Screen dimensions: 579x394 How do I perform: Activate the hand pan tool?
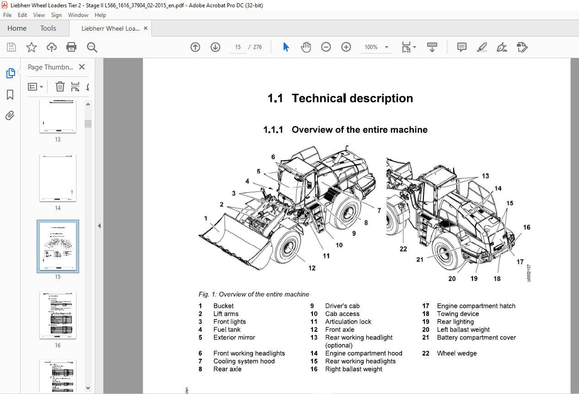pos(306,47)
